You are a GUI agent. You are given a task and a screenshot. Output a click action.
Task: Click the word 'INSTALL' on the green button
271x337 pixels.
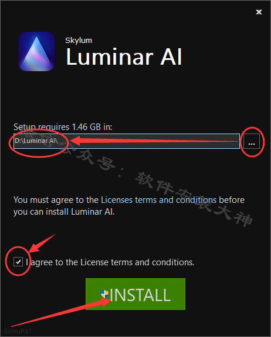[140, 295]
